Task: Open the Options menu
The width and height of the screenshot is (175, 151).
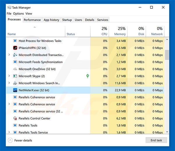Action: click(18, 14)
